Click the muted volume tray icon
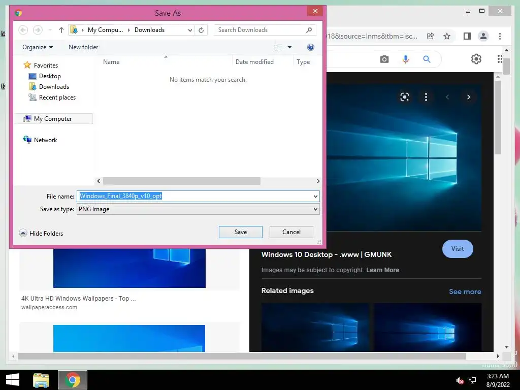520x390 pixels. 460,380
